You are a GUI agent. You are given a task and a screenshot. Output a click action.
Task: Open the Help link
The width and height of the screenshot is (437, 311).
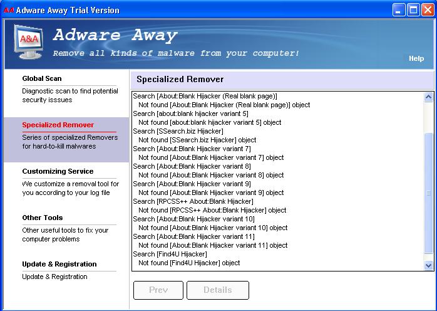[416, 58]
